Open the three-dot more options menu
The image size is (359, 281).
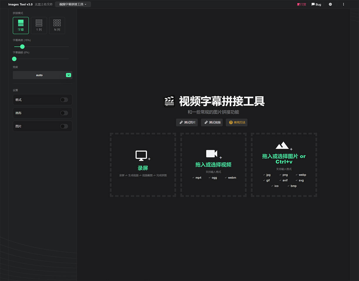(x=343, y=4)
